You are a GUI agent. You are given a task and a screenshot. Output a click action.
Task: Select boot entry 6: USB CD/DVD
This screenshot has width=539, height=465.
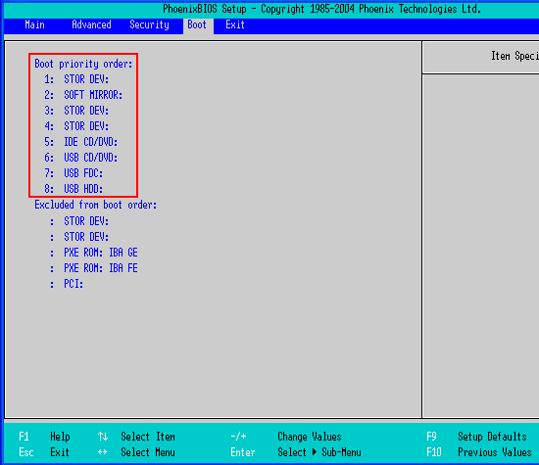click(80, 158)
